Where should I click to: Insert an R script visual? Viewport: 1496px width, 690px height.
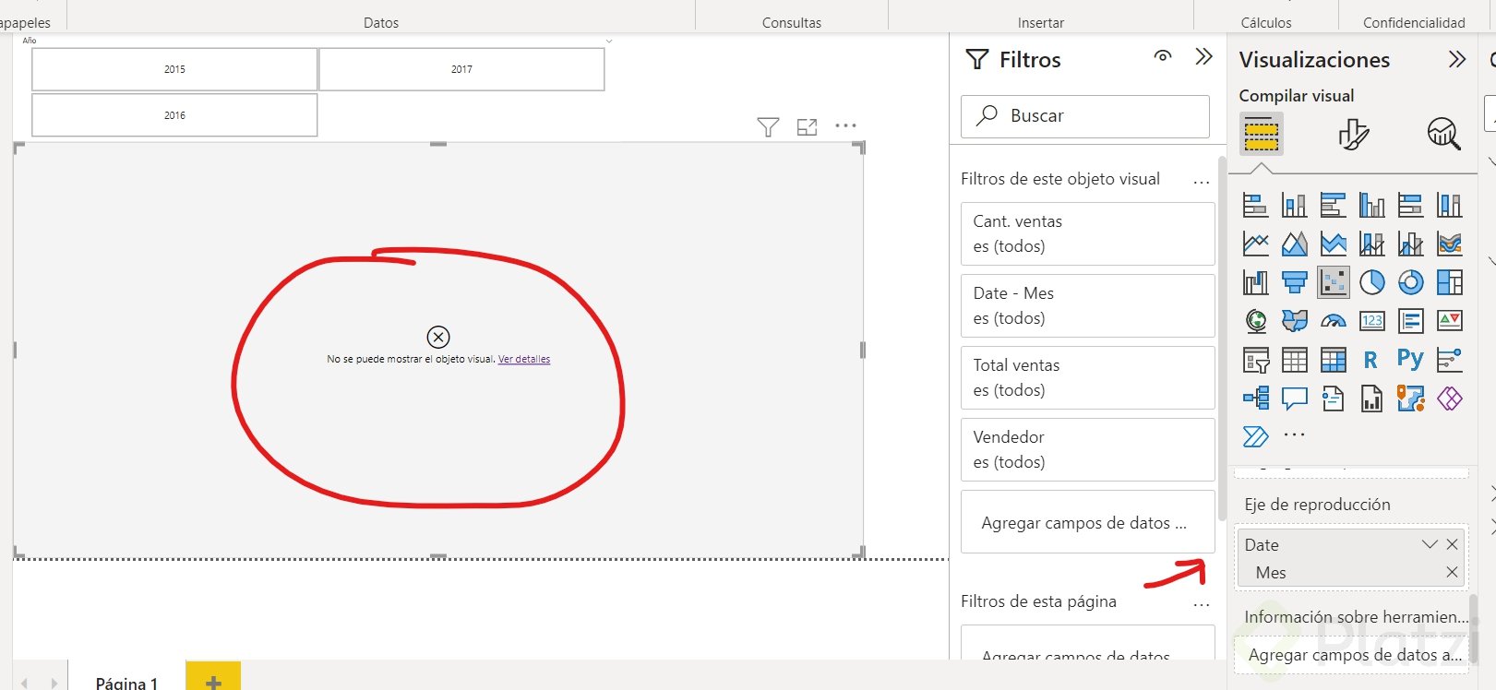pyautogui.click(x=1371, y=360)
